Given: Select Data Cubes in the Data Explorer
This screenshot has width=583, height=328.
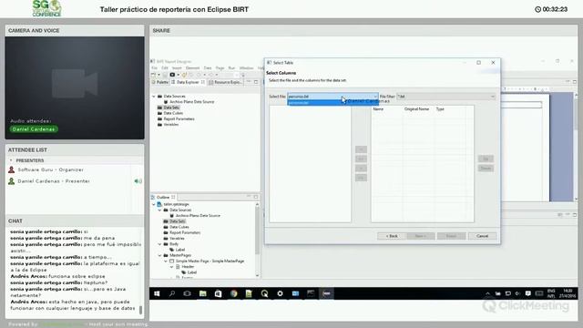Looking at the screenshot, I should (173, 113).
